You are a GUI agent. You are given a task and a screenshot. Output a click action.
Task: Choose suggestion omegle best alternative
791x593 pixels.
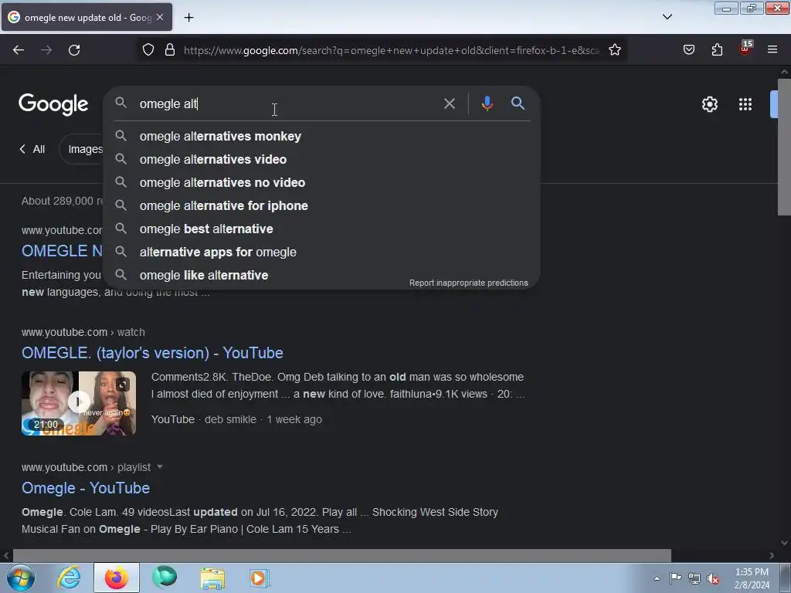tap(321, 229)
